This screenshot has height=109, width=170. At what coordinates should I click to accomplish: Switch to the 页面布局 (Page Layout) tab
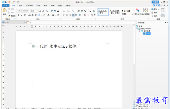(x=30, y=6)
